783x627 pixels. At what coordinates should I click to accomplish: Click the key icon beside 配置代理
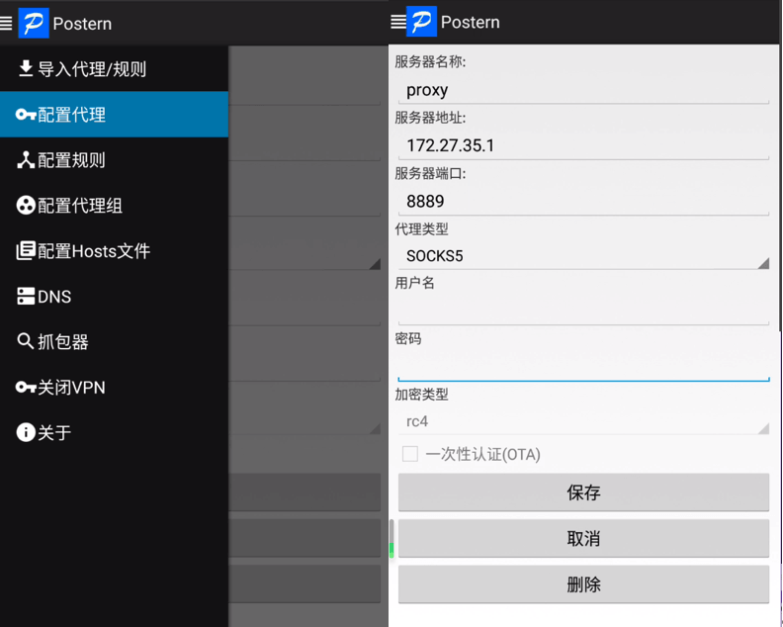[x=26, y=115]
